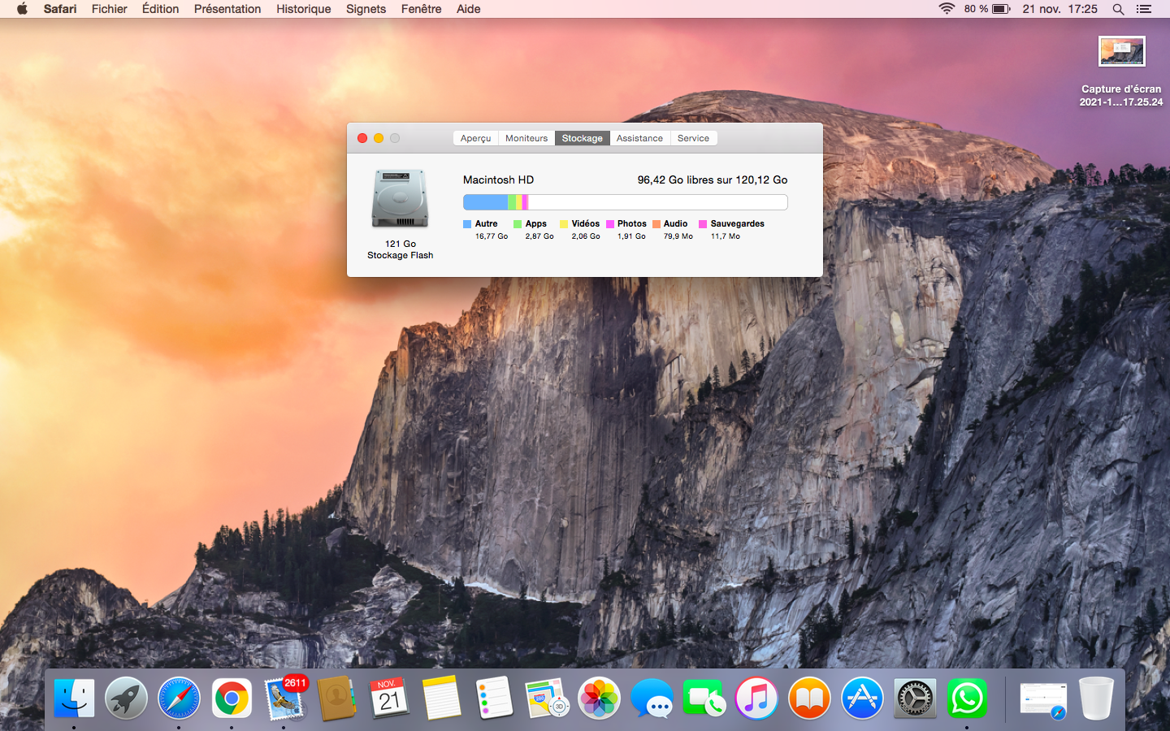Open Notification Center from menu bar
The image size is (1170, 731).
(1144, 9)
